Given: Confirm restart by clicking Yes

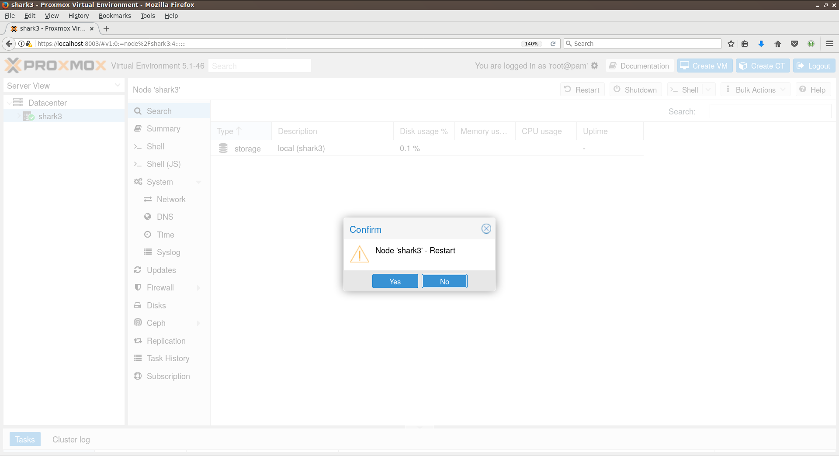Looking at the screenshot, I should (x=395, y=281).
